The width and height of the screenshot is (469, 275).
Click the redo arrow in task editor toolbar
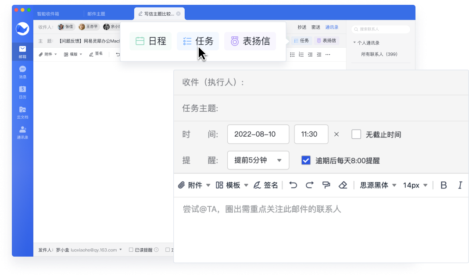tap(310, 185)
